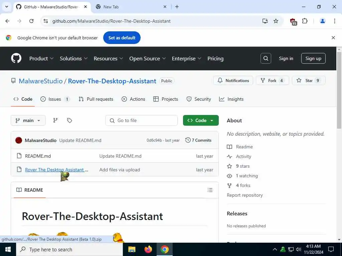Screen dimensions: 342x256
Task: Click the Windows taskbar search box
Action: click(x=69, y=249)
